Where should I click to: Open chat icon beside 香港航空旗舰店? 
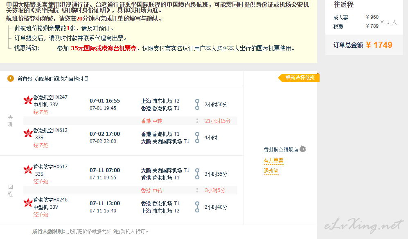pos(303,149)
